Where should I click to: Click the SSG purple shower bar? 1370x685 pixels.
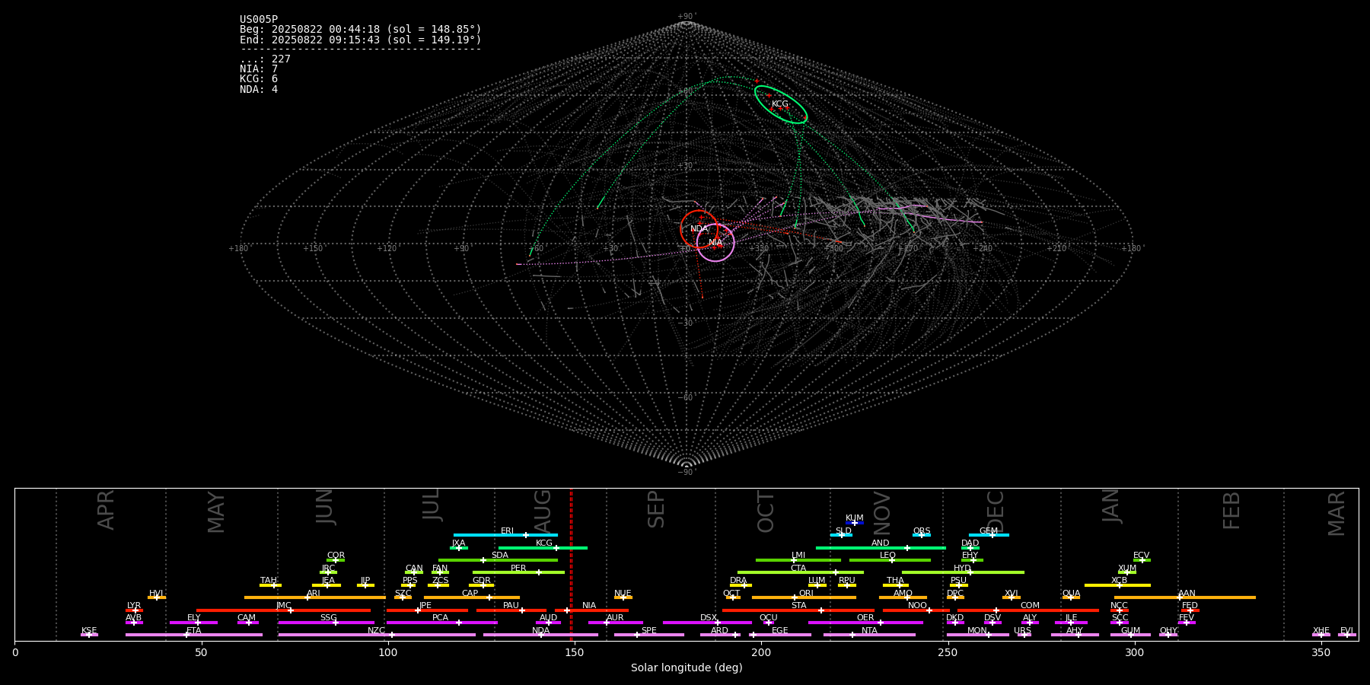click(x=326, y=623)
